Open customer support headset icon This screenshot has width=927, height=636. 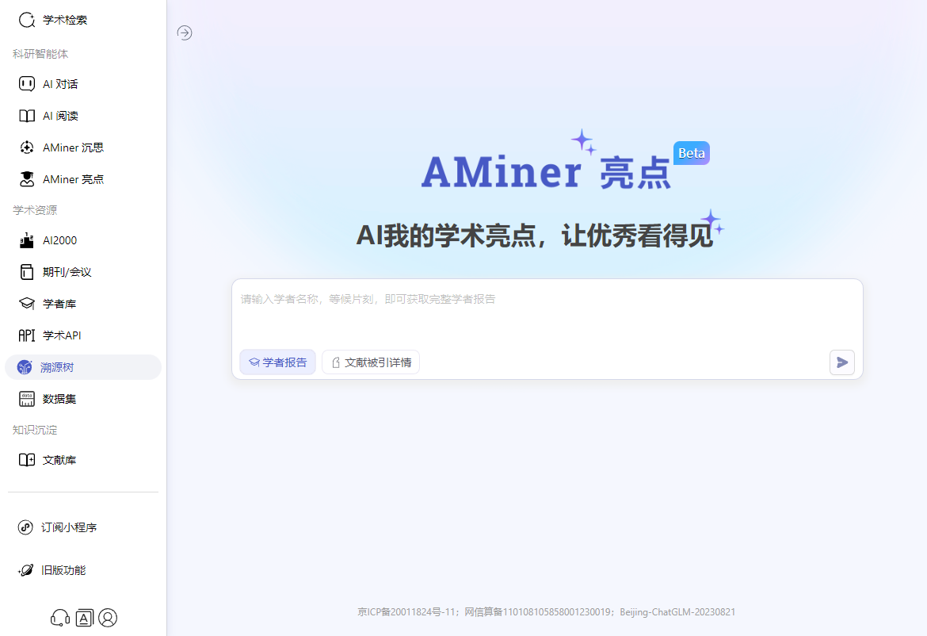[59, 618]
